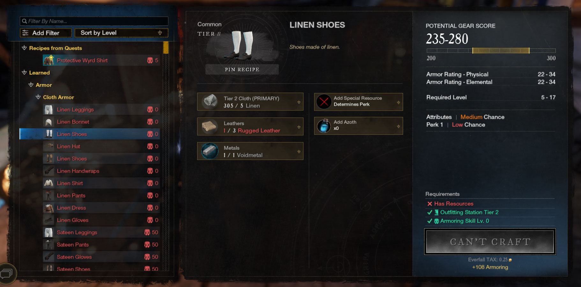Image resolution: width=581 pixels, height=287 pixels.
Task: Collapse the Learned recipes section
Action: (24, 72)
